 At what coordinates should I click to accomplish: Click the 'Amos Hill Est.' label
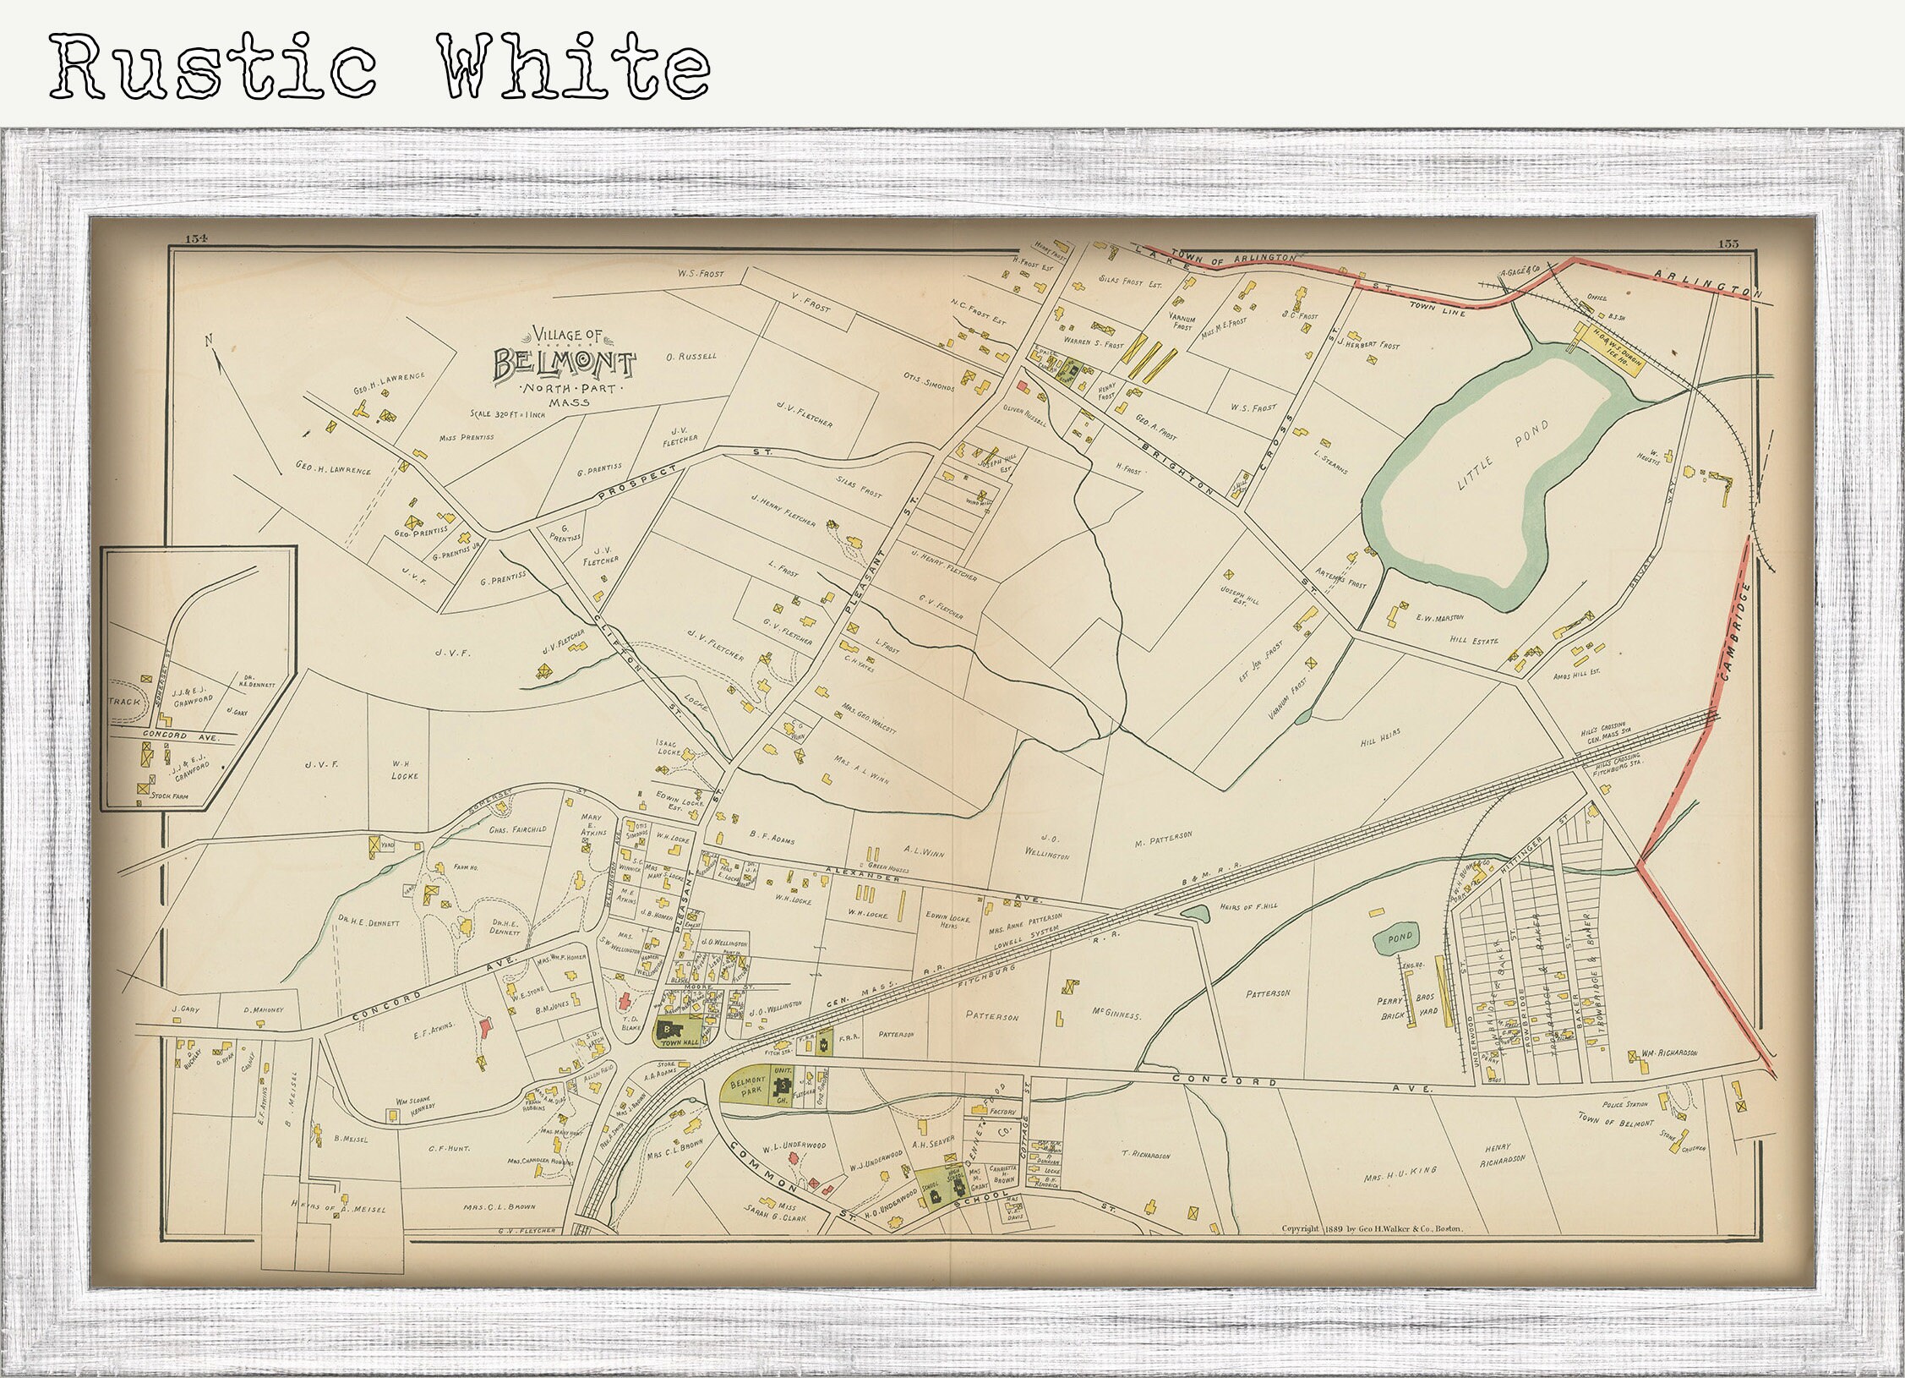pyautogui.click(x=1578, y=675)
